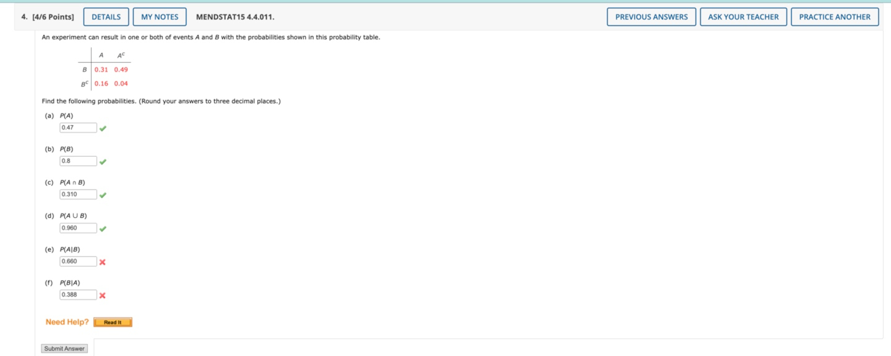Open the Read It help resource
This screenshot has width=891, height=356.
pyautogui.click(x=113, y=322)
